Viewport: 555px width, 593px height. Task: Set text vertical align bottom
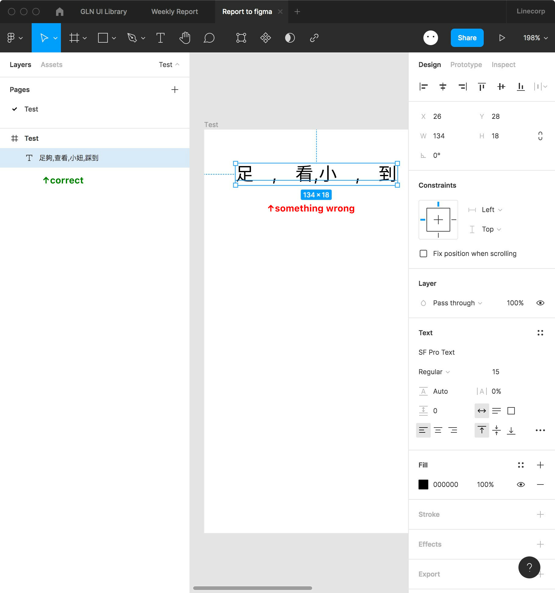[511, 430]
